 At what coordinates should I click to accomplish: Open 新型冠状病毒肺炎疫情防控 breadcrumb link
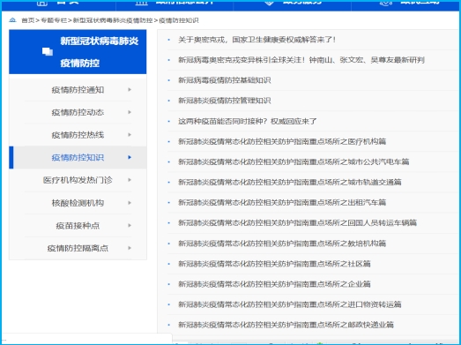coord(113,20)
